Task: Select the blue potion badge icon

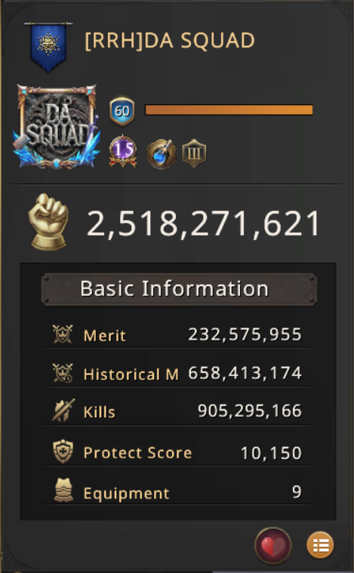Action: [161, 154]
